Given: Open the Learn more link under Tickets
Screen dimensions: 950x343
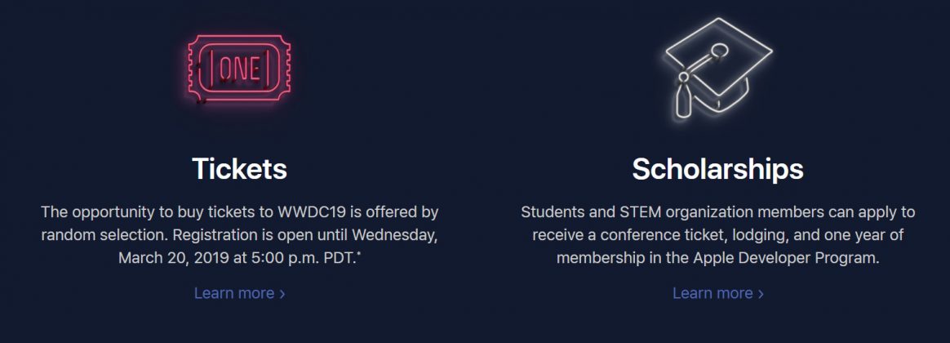Looking at the screenshot, I should 234,293.
